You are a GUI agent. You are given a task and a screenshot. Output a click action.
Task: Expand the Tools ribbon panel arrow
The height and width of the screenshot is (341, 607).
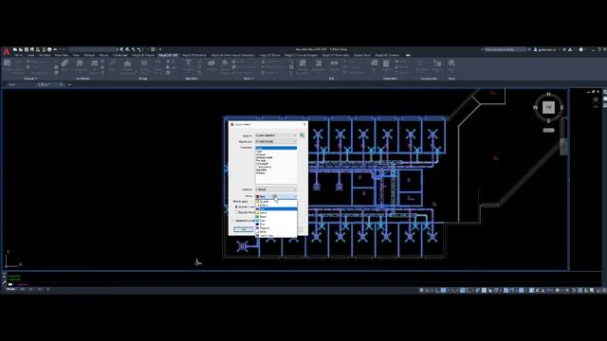click(253, 79)
